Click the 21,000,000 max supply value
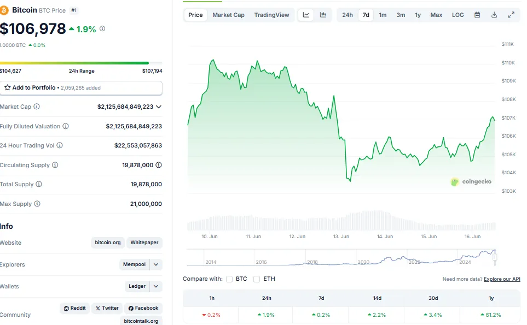527x325 pixels. 146,204
